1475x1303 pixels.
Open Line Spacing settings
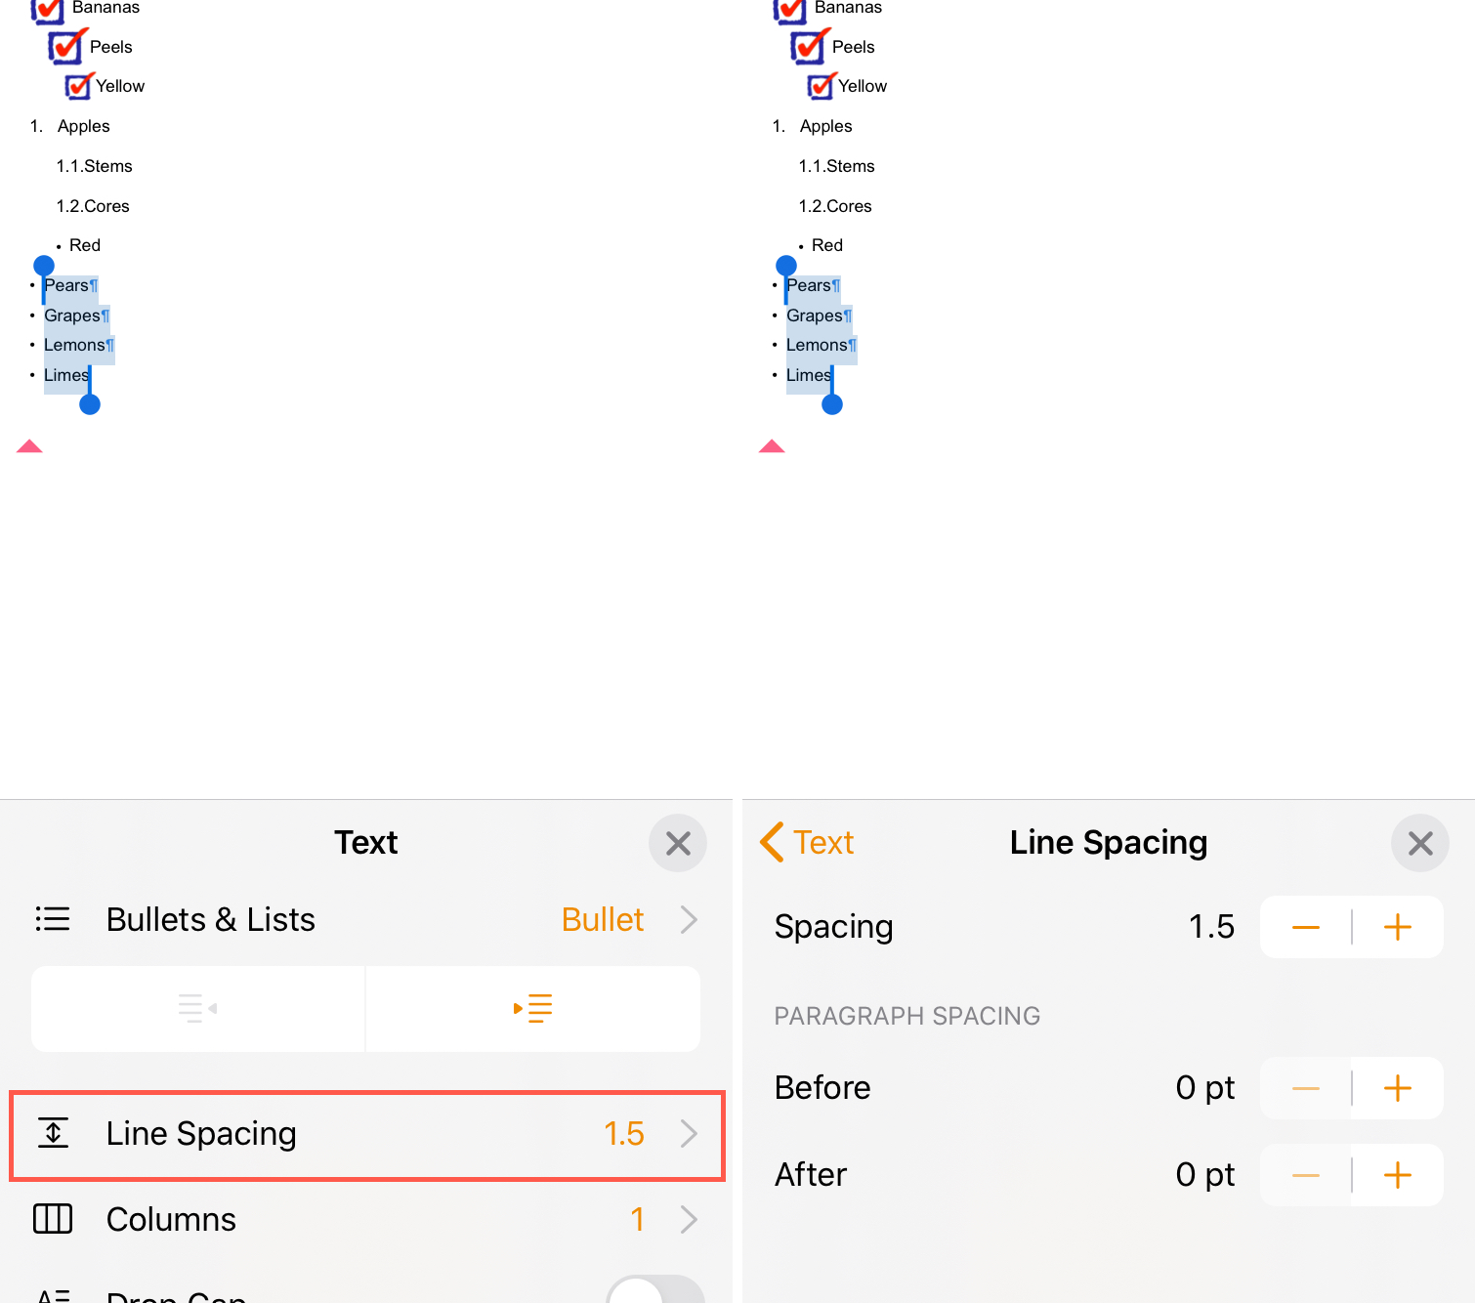tap(366, 1134)
